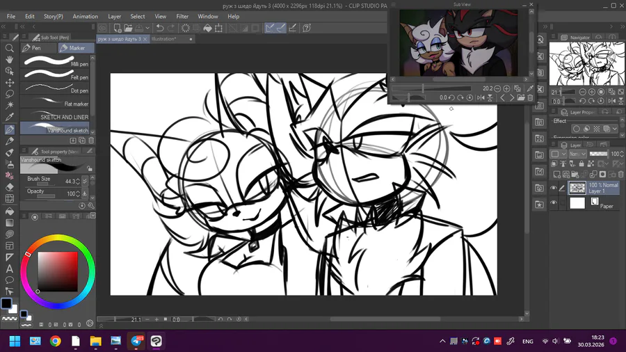Screen dimensions: 626x352
Task: Select the Flat marker sub tool
Action: coord(55,102)
